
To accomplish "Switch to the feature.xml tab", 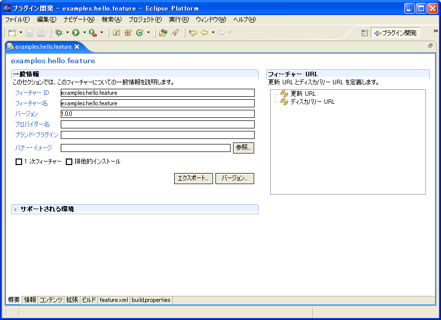I will click(114, 300).
